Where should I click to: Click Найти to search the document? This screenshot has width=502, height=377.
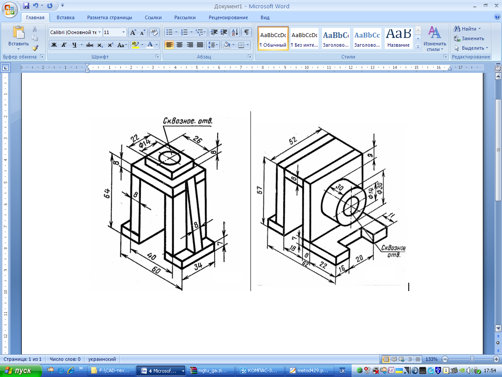tap(467, 29)
